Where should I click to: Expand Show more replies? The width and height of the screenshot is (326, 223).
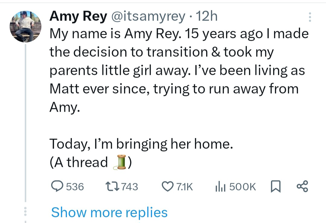[x=109, y=212]
